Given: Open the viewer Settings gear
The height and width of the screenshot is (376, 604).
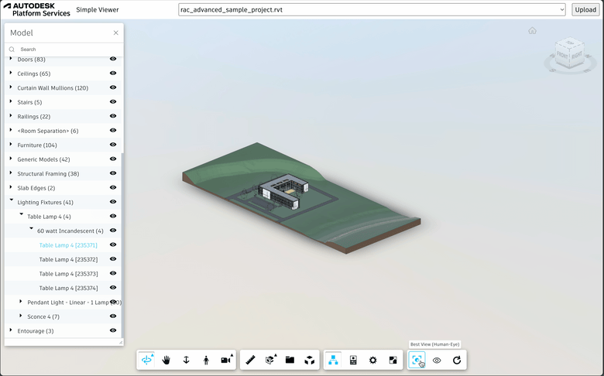Looking at the screenshot, I should point(373,360).
